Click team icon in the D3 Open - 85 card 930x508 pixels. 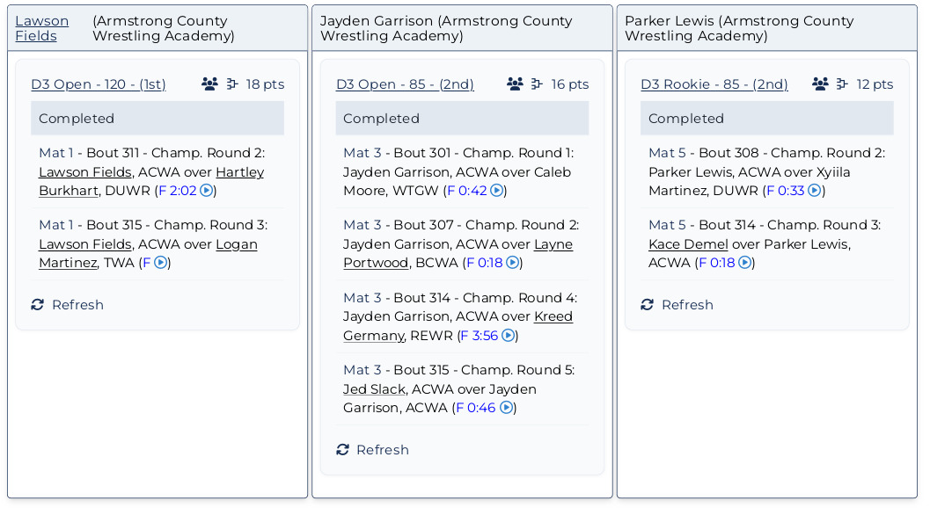515,84
